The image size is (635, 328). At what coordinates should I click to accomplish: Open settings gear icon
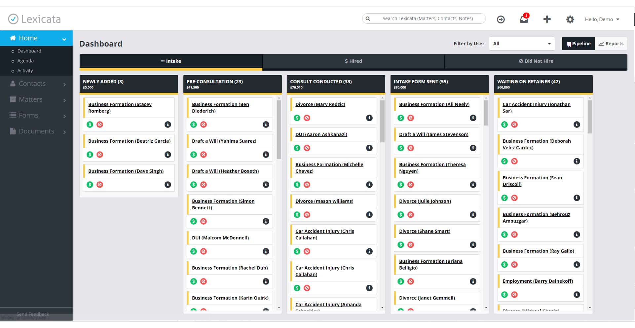570,19
